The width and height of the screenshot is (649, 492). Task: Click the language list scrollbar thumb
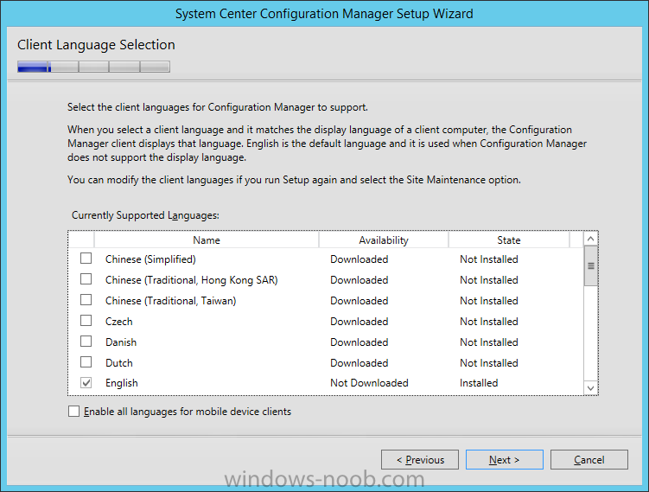pos(590,265)
